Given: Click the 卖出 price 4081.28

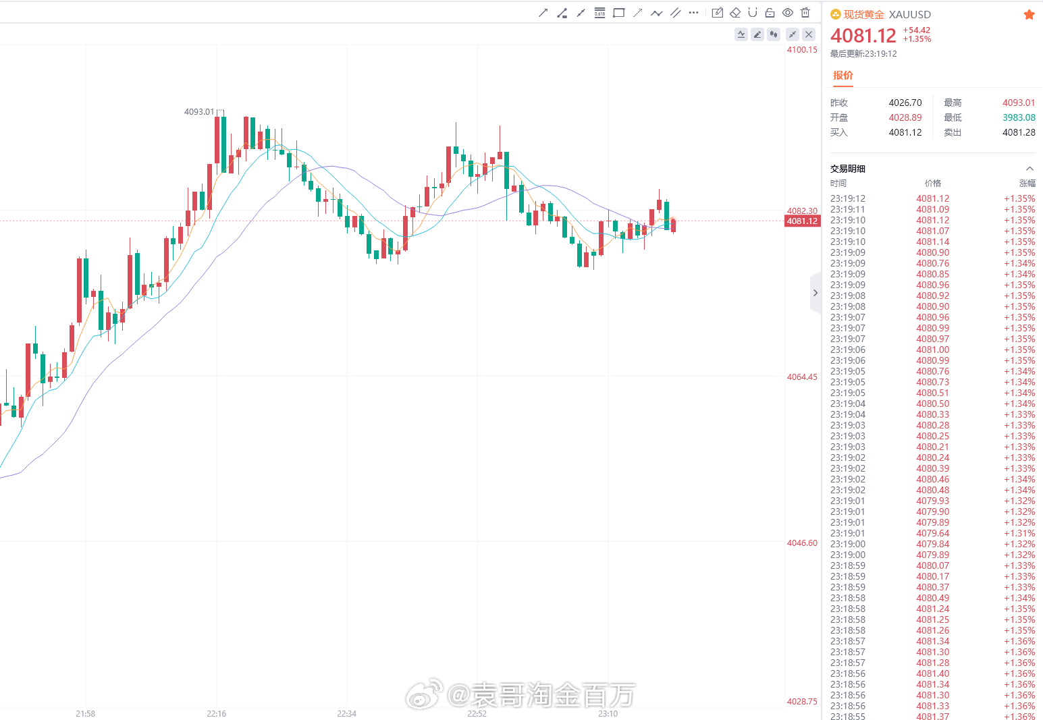Looking at the screenshot, I should pos(1019,132).
